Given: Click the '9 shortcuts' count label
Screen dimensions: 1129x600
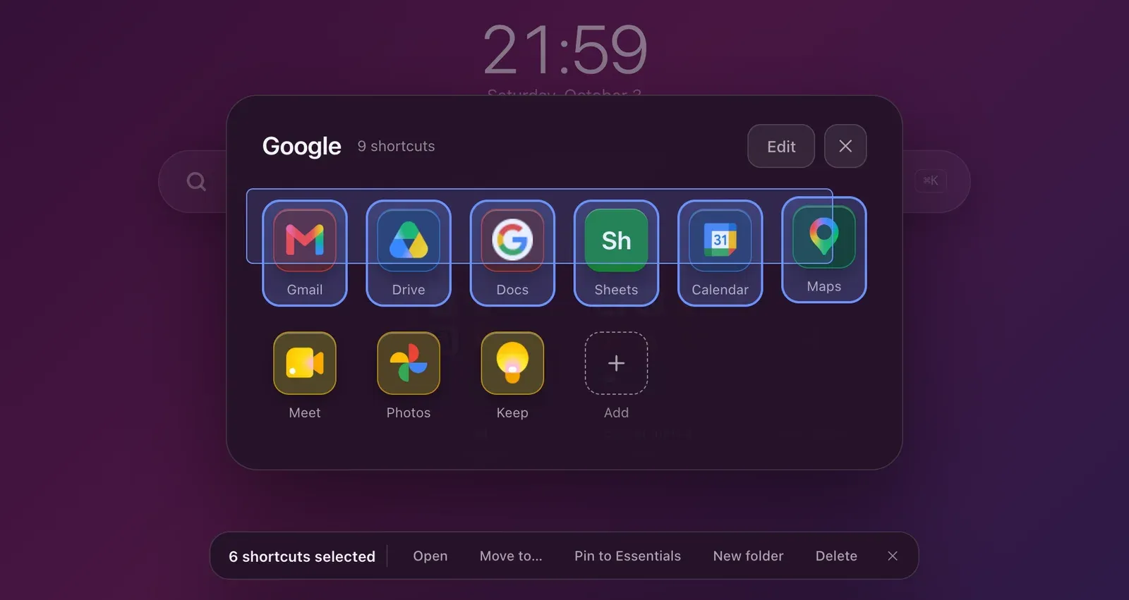Looking at the screenshot, I should pyautogui.click(x=396, y=146).
